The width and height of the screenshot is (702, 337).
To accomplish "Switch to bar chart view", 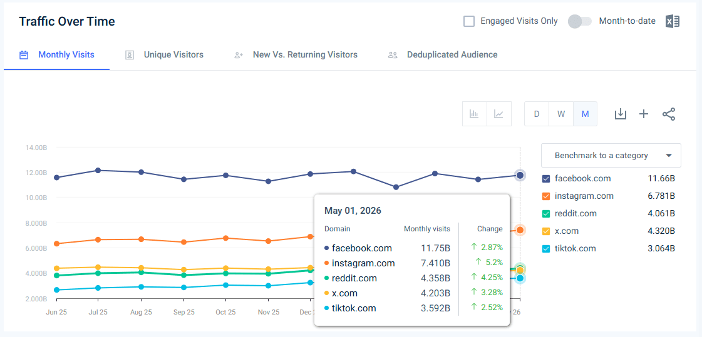I will 474,114.
